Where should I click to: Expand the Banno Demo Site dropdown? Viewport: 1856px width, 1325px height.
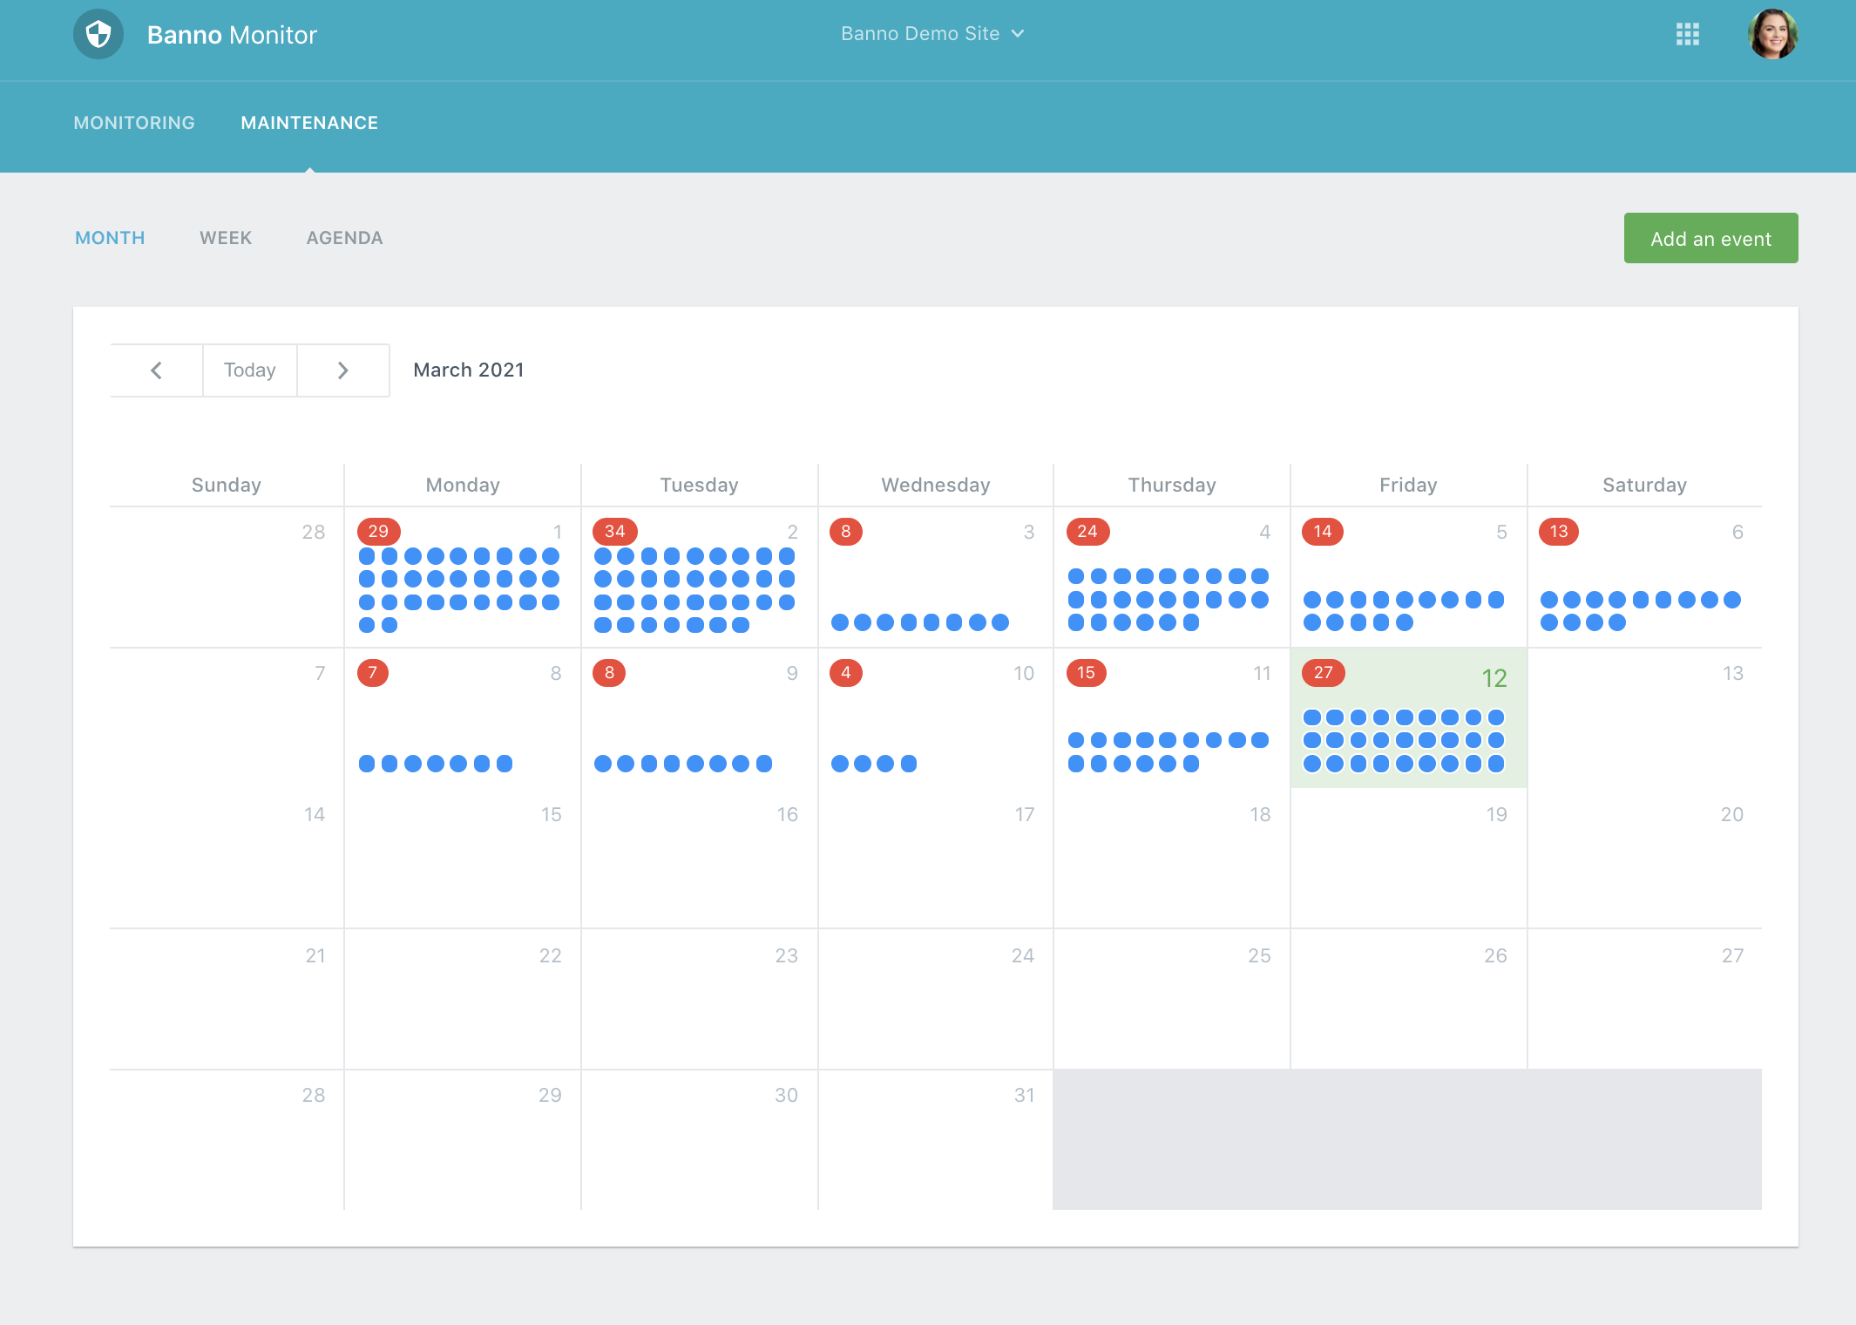[931, 34]
